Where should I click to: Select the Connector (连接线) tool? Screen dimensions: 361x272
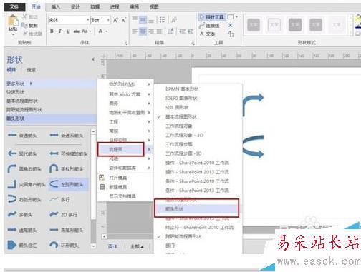point(209,25)
